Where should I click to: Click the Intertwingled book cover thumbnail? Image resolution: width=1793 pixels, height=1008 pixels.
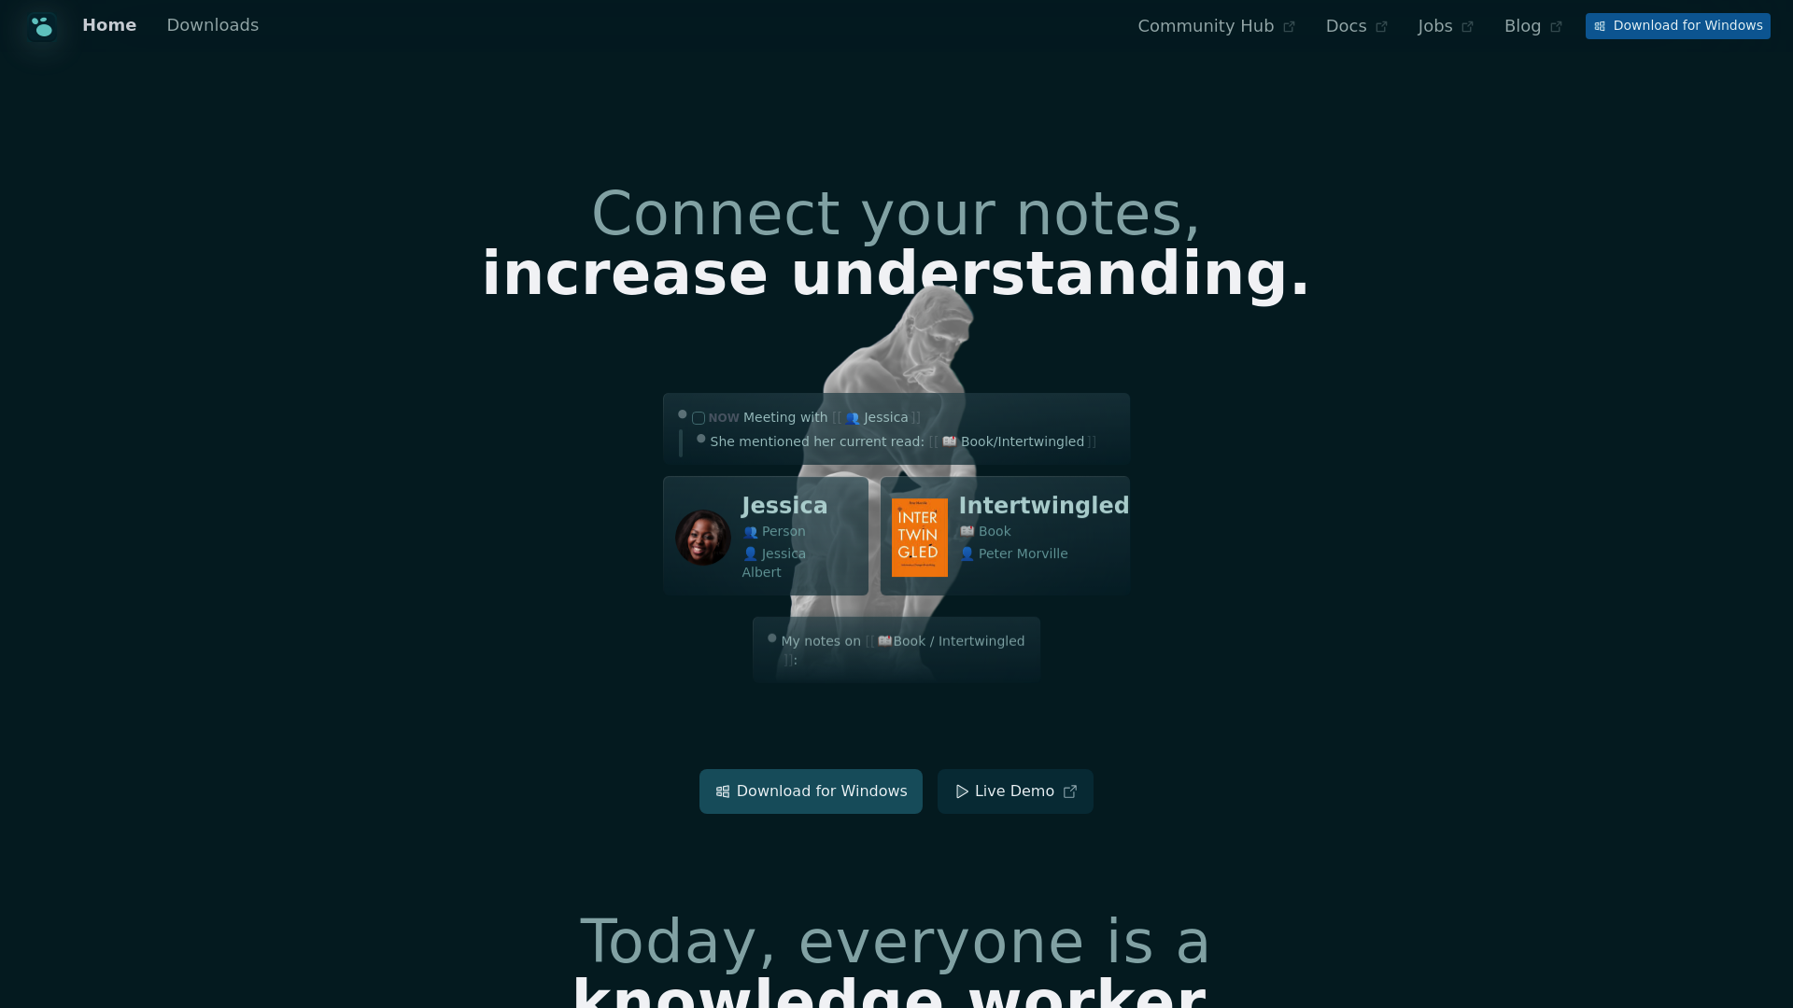920,537
